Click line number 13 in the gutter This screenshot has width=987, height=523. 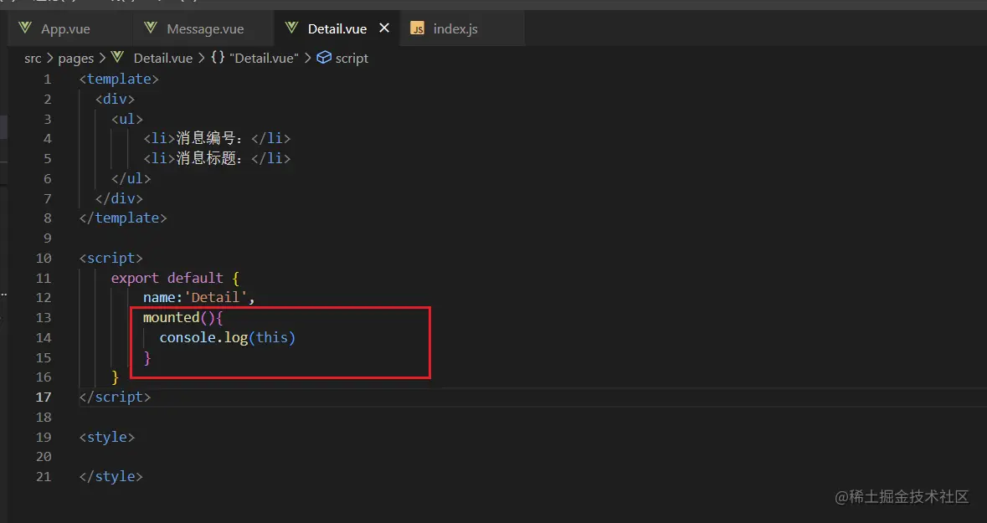point(44,317)
